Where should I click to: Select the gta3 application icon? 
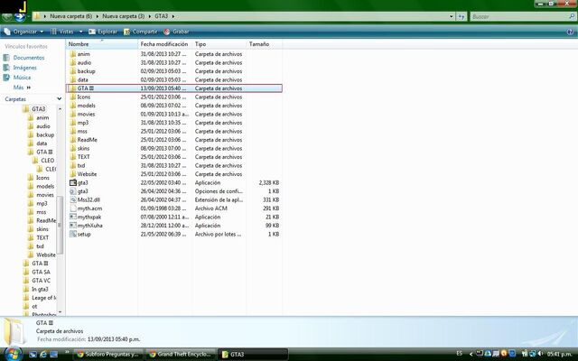point(72,182)
